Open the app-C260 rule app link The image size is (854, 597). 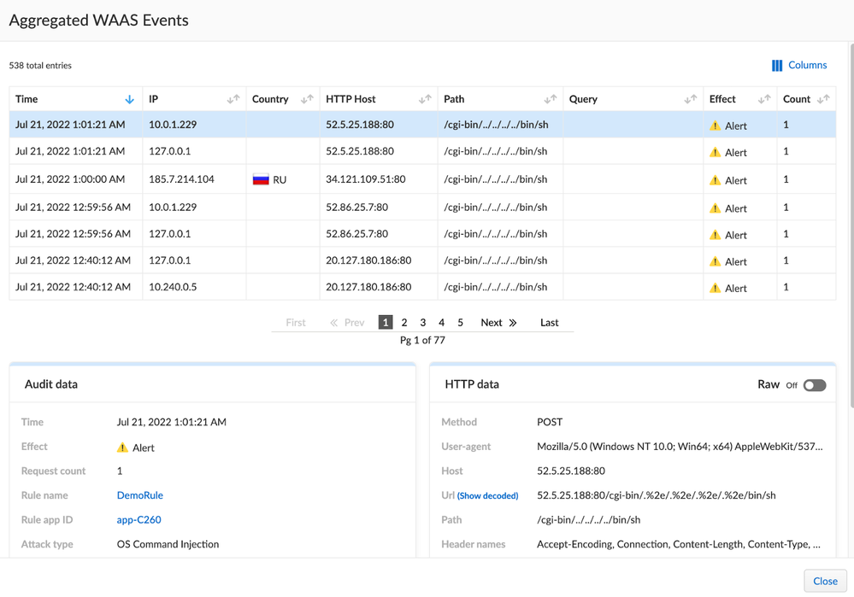138,519
